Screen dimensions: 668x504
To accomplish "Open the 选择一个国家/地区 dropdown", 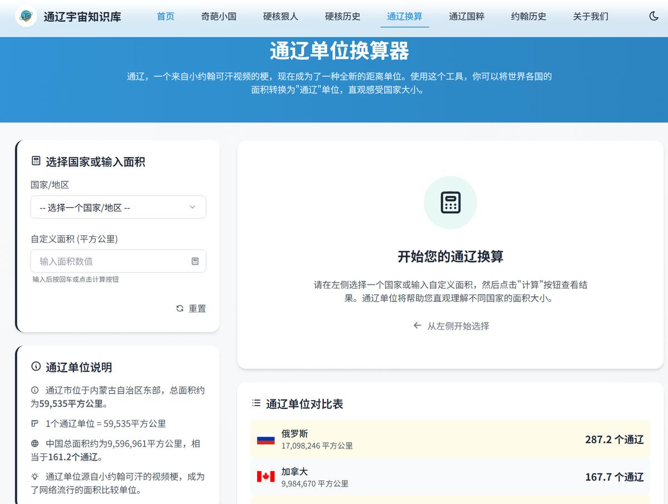I will click(x=118, y=207).
